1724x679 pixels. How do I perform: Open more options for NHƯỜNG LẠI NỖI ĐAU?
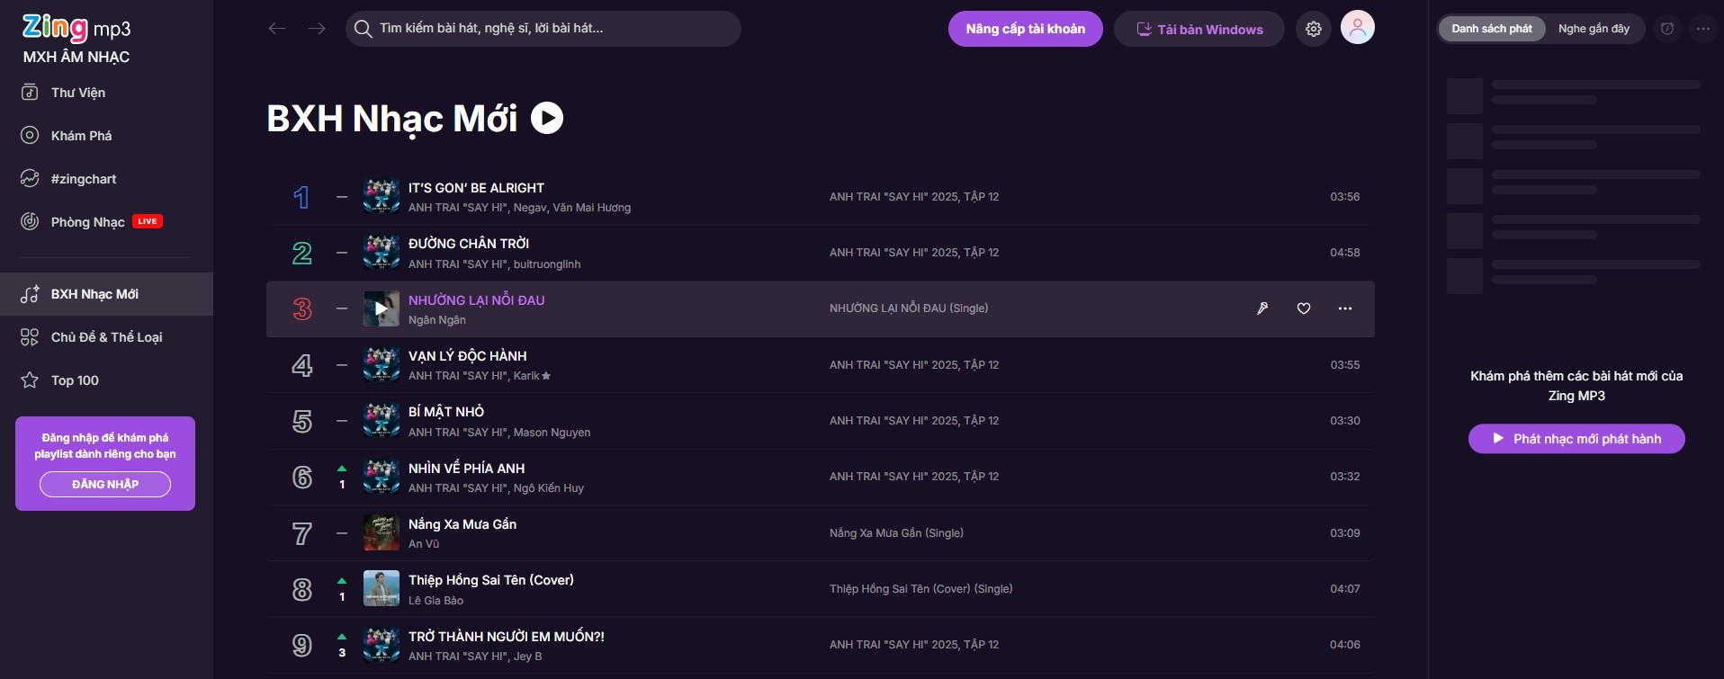point(1345,308)
